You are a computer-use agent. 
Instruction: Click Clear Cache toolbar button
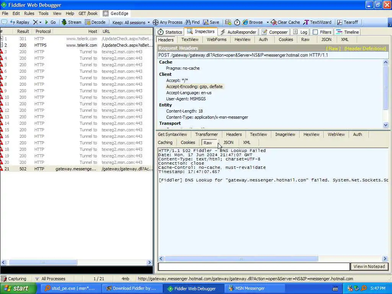tap(285, 22)
